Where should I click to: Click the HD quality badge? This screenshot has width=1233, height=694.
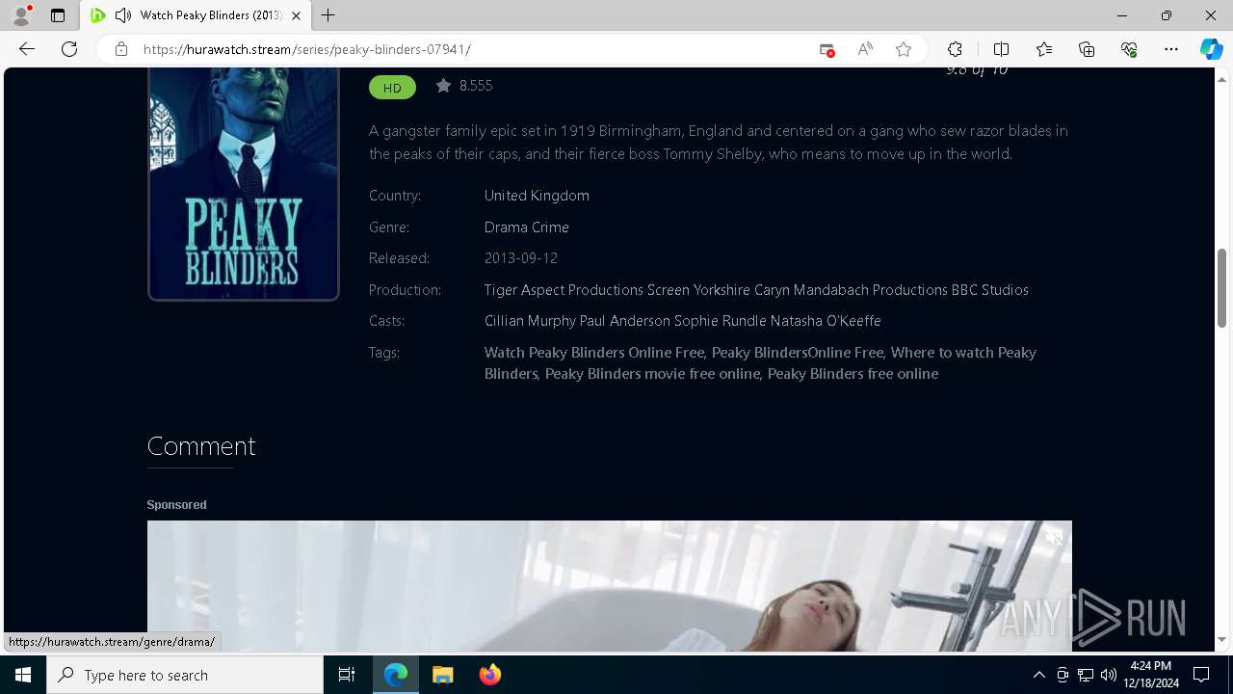coord(392,87)
